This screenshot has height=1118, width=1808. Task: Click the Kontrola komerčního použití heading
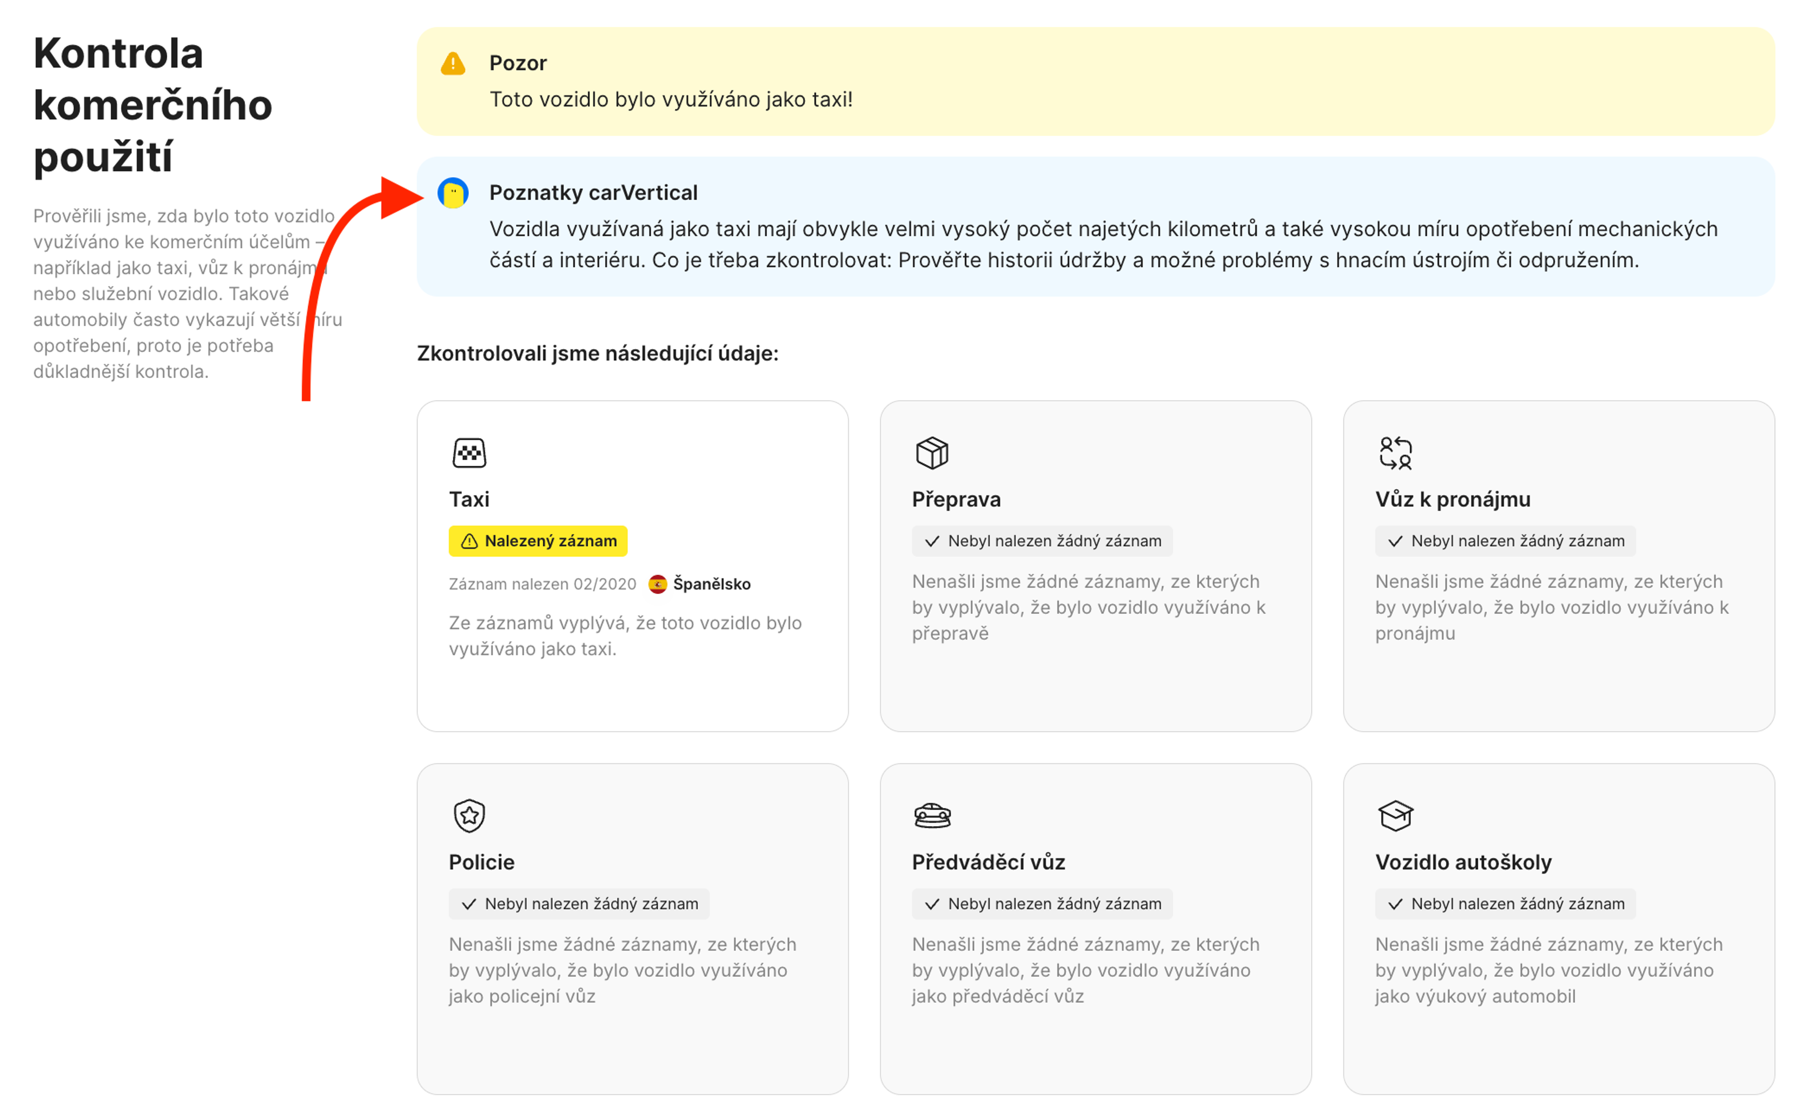(x=153, y=105)
